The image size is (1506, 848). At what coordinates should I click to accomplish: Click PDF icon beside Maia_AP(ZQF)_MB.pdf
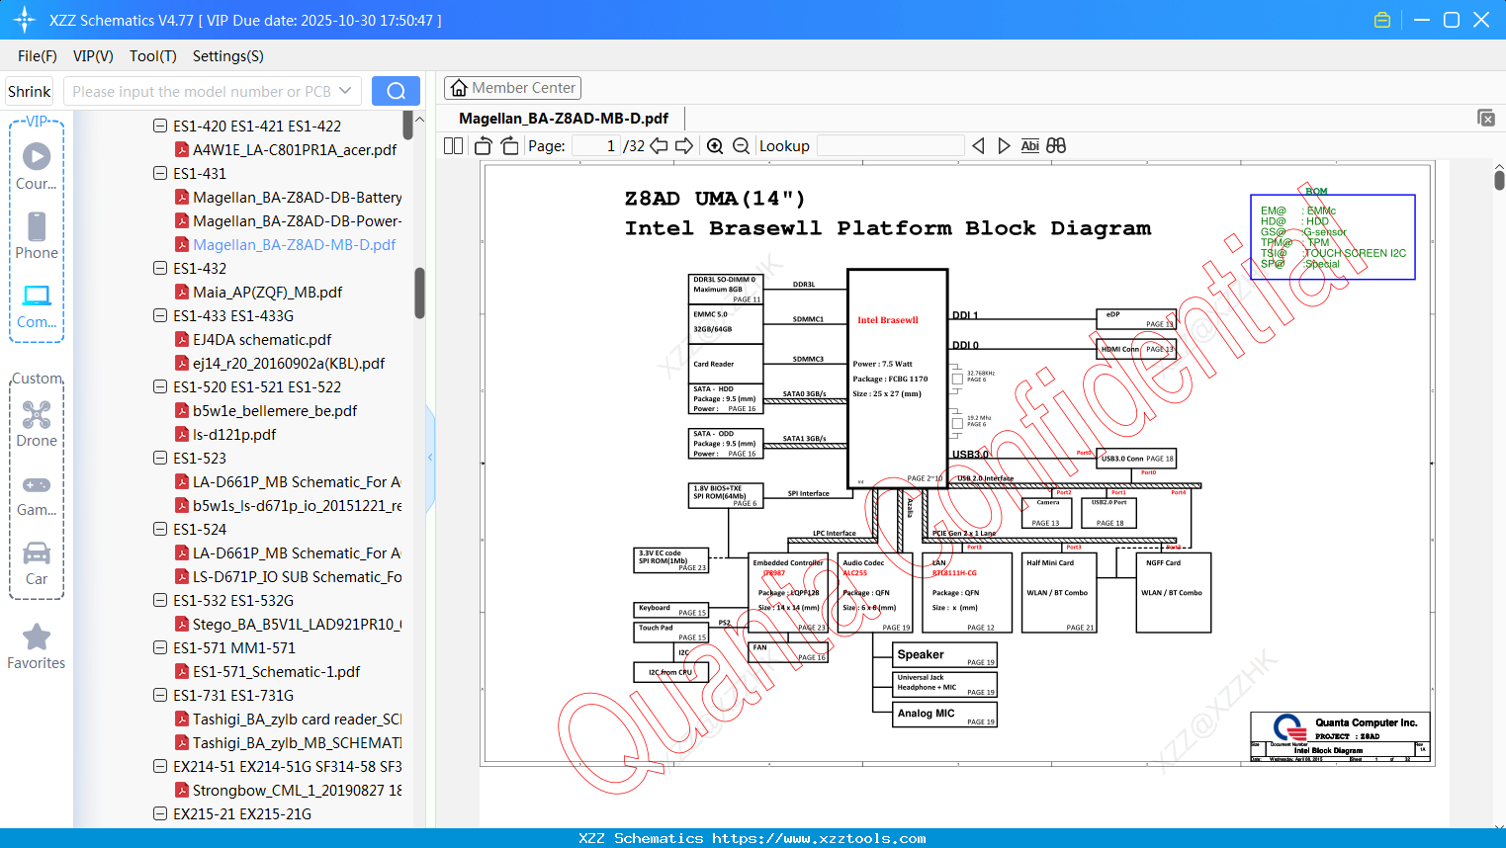pos(182,292)
